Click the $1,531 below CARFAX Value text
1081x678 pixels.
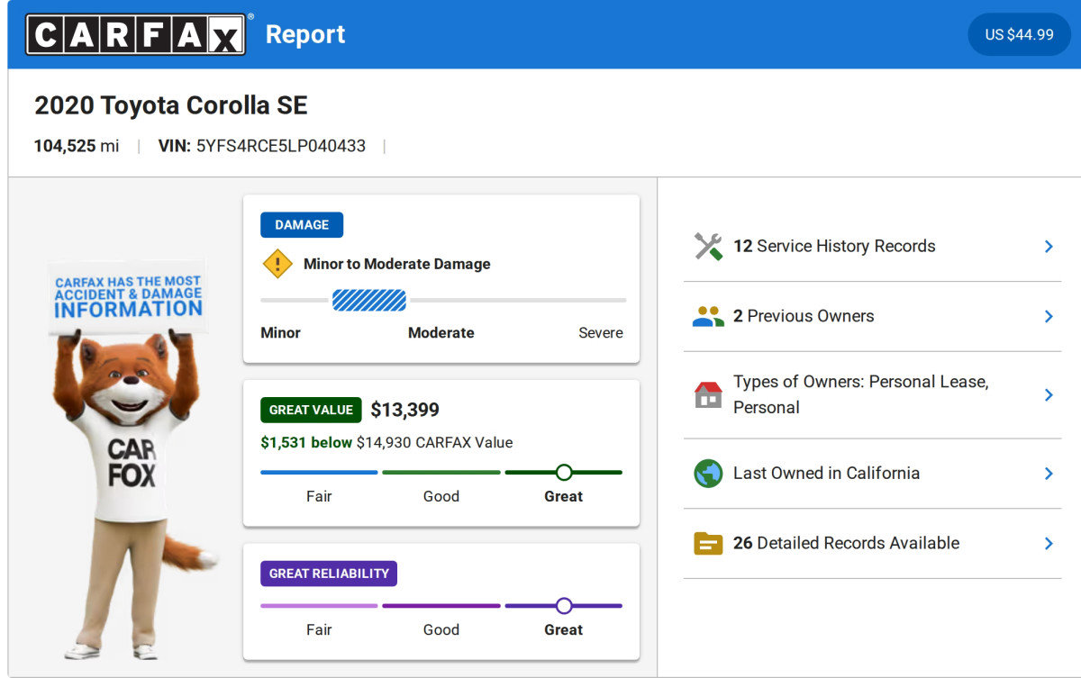coord(386,442)
